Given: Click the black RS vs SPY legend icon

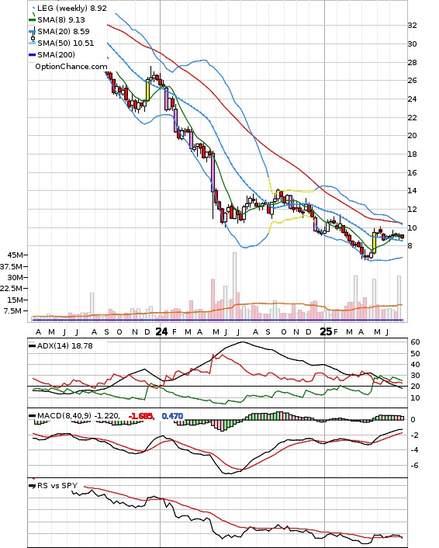Looking at the screenshot, I should click(x=32, y=486).
